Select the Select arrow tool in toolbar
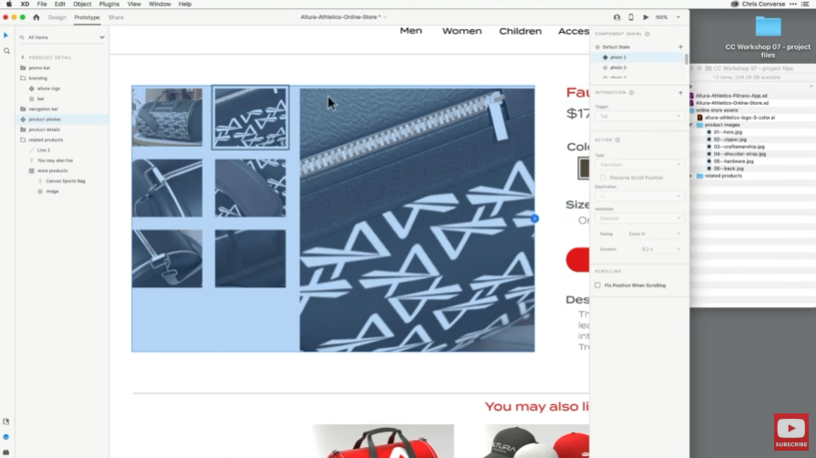This screenshot has height=458, width=816. (6, 36)
